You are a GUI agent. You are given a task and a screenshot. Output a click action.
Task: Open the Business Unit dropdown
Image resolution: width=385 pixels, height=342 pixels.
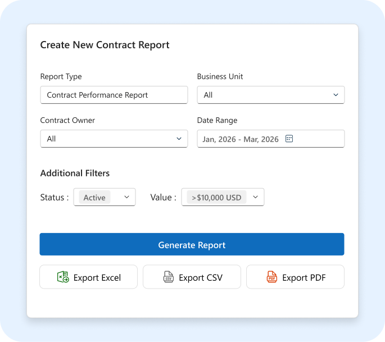point(271,95)
